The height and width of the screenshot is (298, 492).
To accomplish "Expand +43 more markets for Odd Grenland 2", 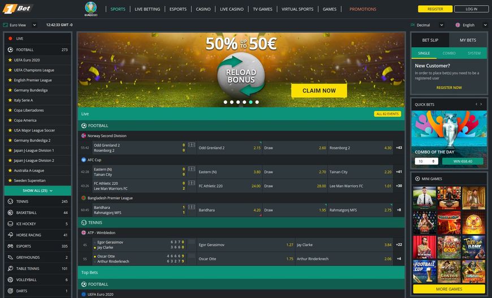I will pyautogui.click(x=399, y=147).
